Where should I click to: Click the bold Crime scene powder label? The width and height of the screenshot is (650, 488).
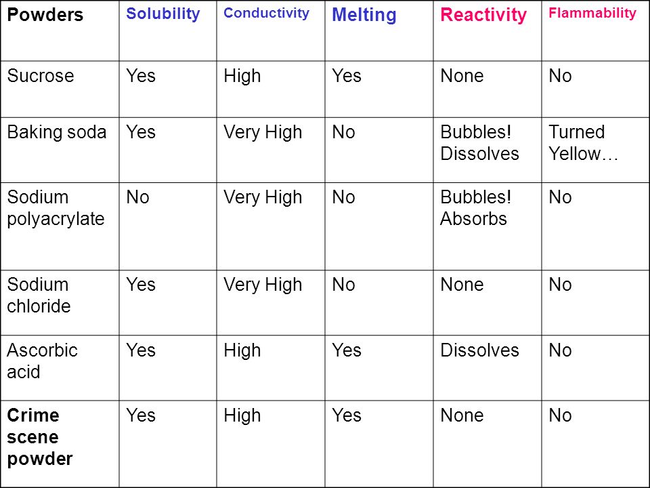40,437
